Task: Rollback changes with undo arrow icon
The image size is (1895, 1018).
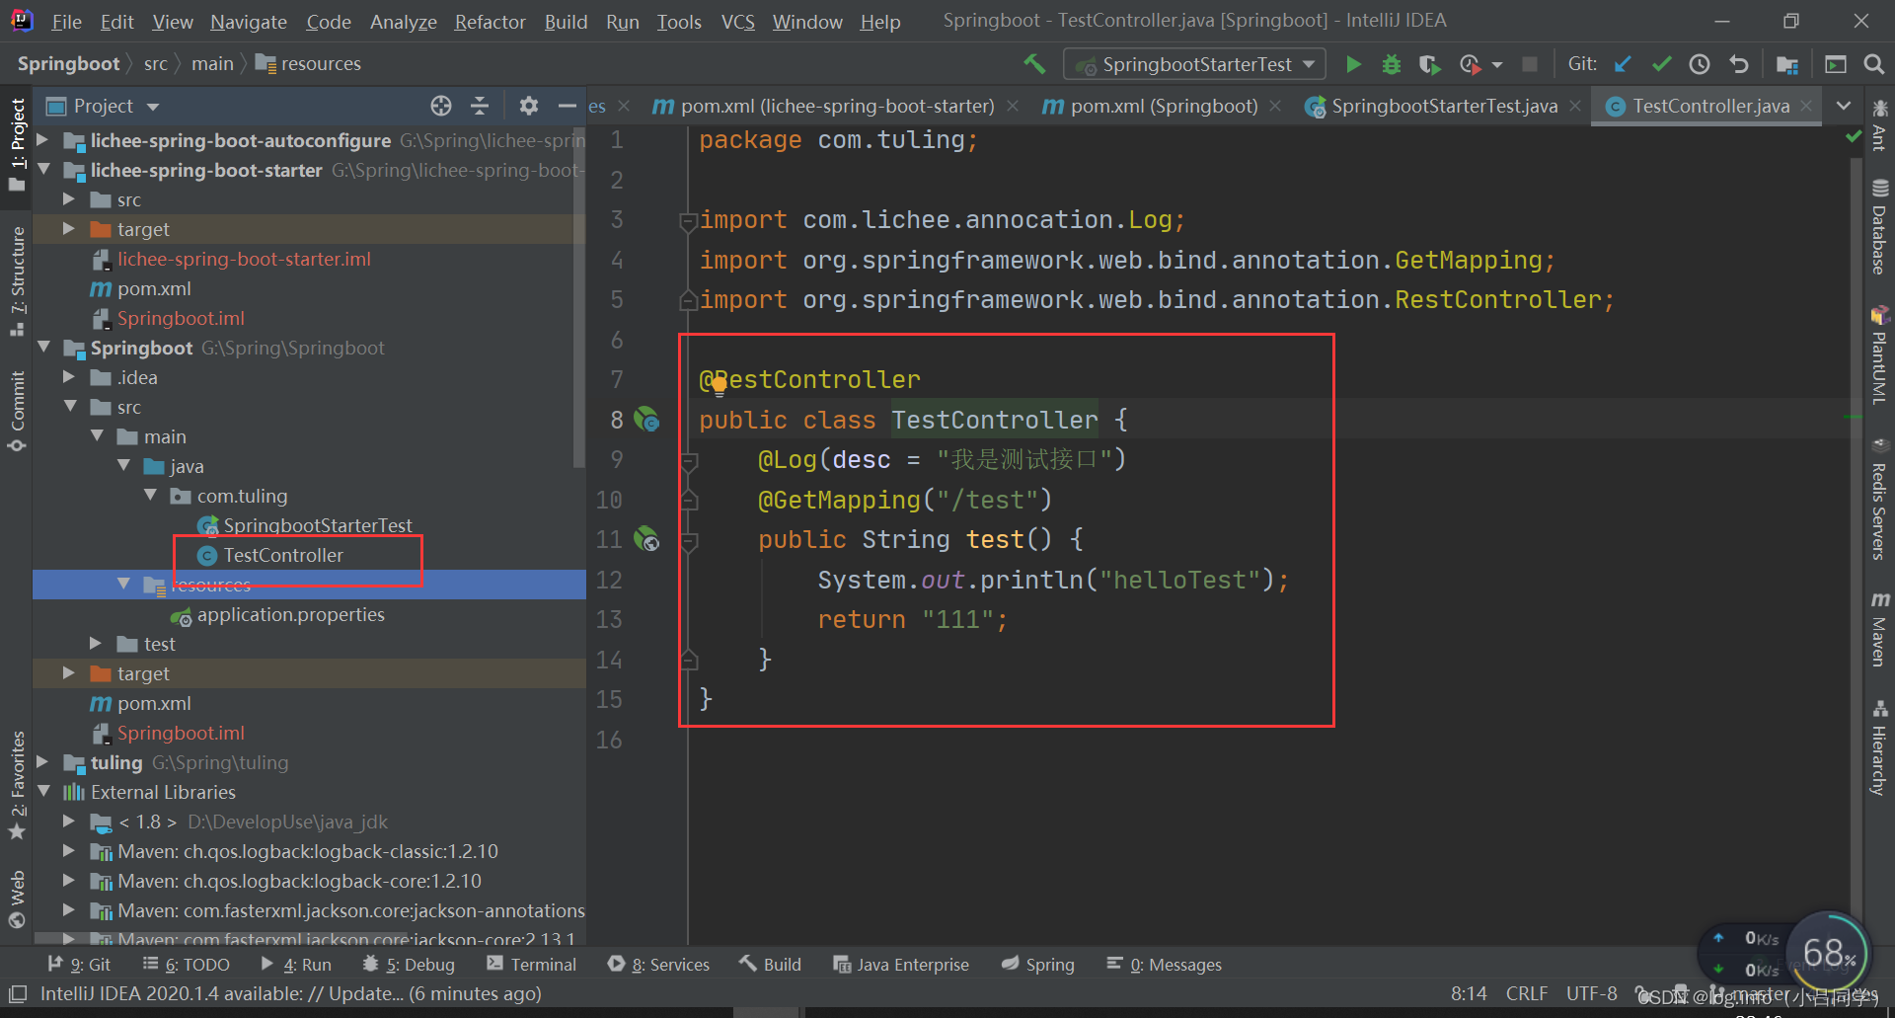Action: click(x=1738, y=64)
